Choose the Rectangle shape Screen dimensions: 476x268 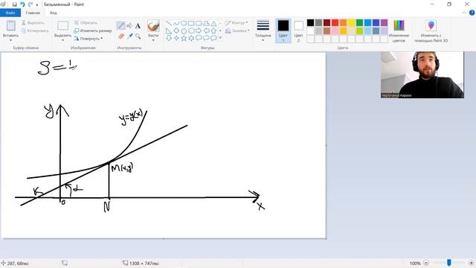pyautogui.click(x=191, y=23)
